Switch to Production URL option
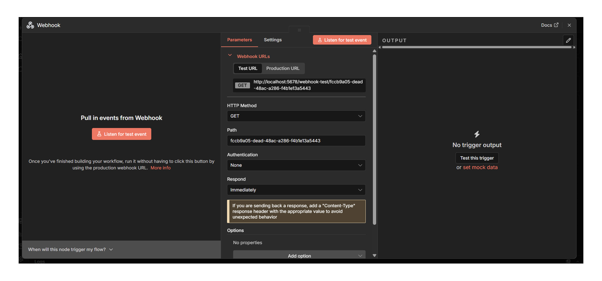The width and height of the screenshot is (602, 281). [x=283, y=68]
